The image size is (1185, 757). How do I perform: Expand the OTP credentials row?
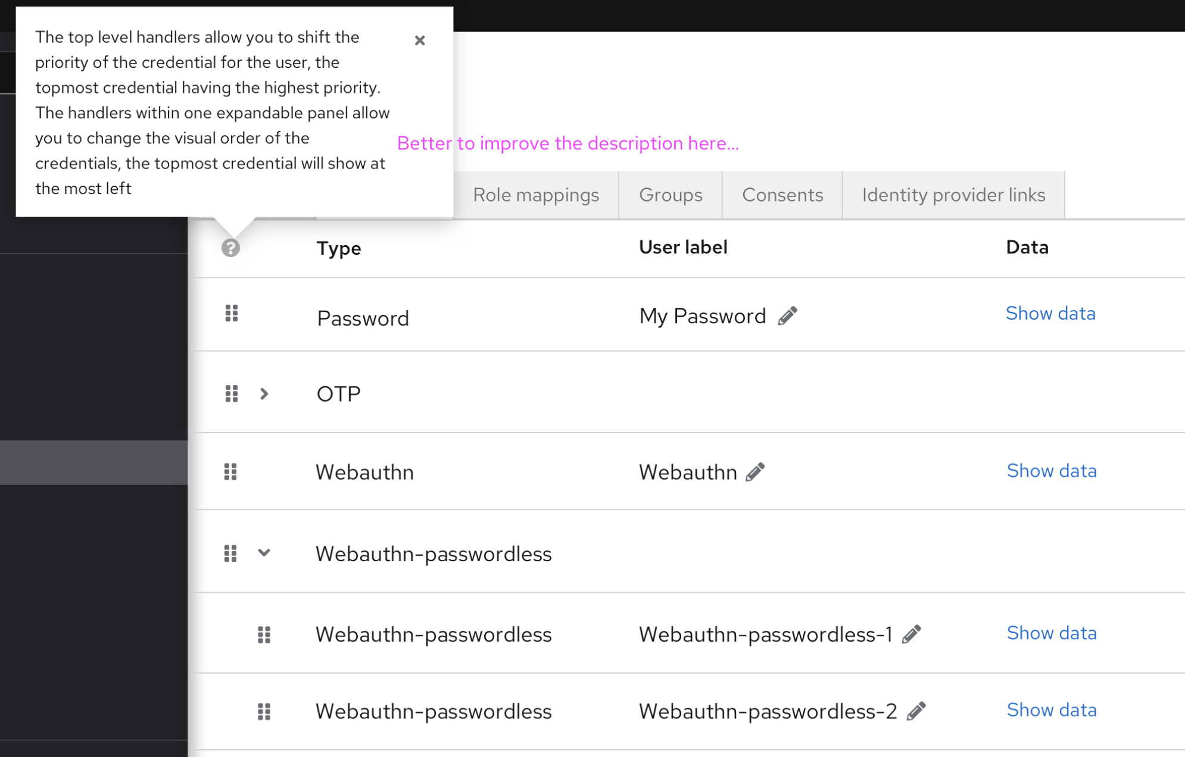pos(264,393)
